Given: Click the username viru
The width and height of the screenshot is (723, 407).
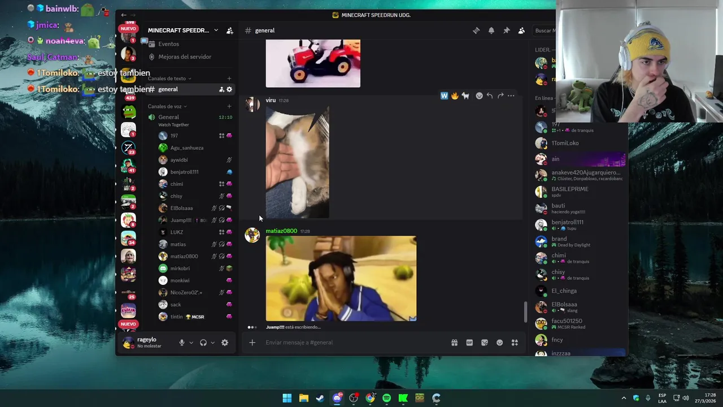Looking at the screenshot, I should click(x=271, y=100).
